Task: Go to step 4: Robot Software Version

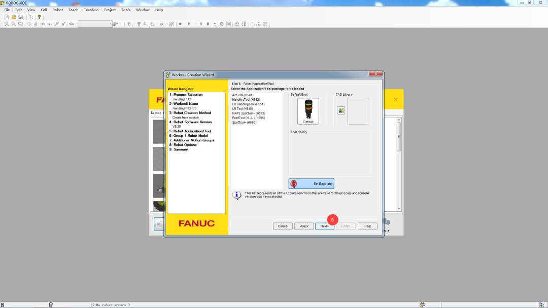Action: tap(190, 122)
